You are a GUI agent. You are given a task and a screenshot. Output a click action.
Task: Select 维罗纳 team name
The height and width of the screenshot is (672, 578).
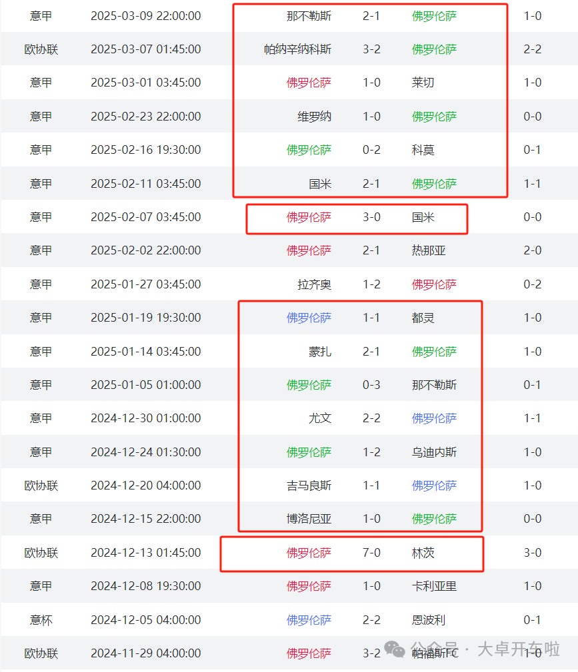tap(315, 116)
